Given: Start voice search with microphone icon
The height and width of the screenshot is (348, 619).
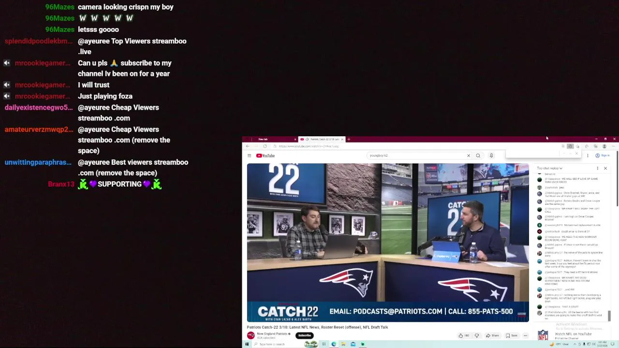Looking at the screenshot, I should click(491, 156).
